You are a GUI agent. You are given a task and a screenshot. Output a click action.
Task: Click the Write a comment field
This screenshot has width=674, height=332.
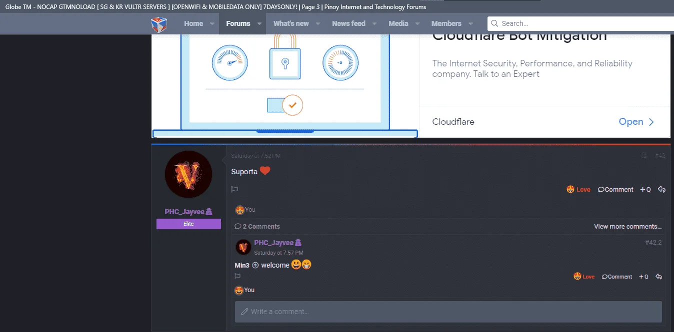tap(448, 312)
